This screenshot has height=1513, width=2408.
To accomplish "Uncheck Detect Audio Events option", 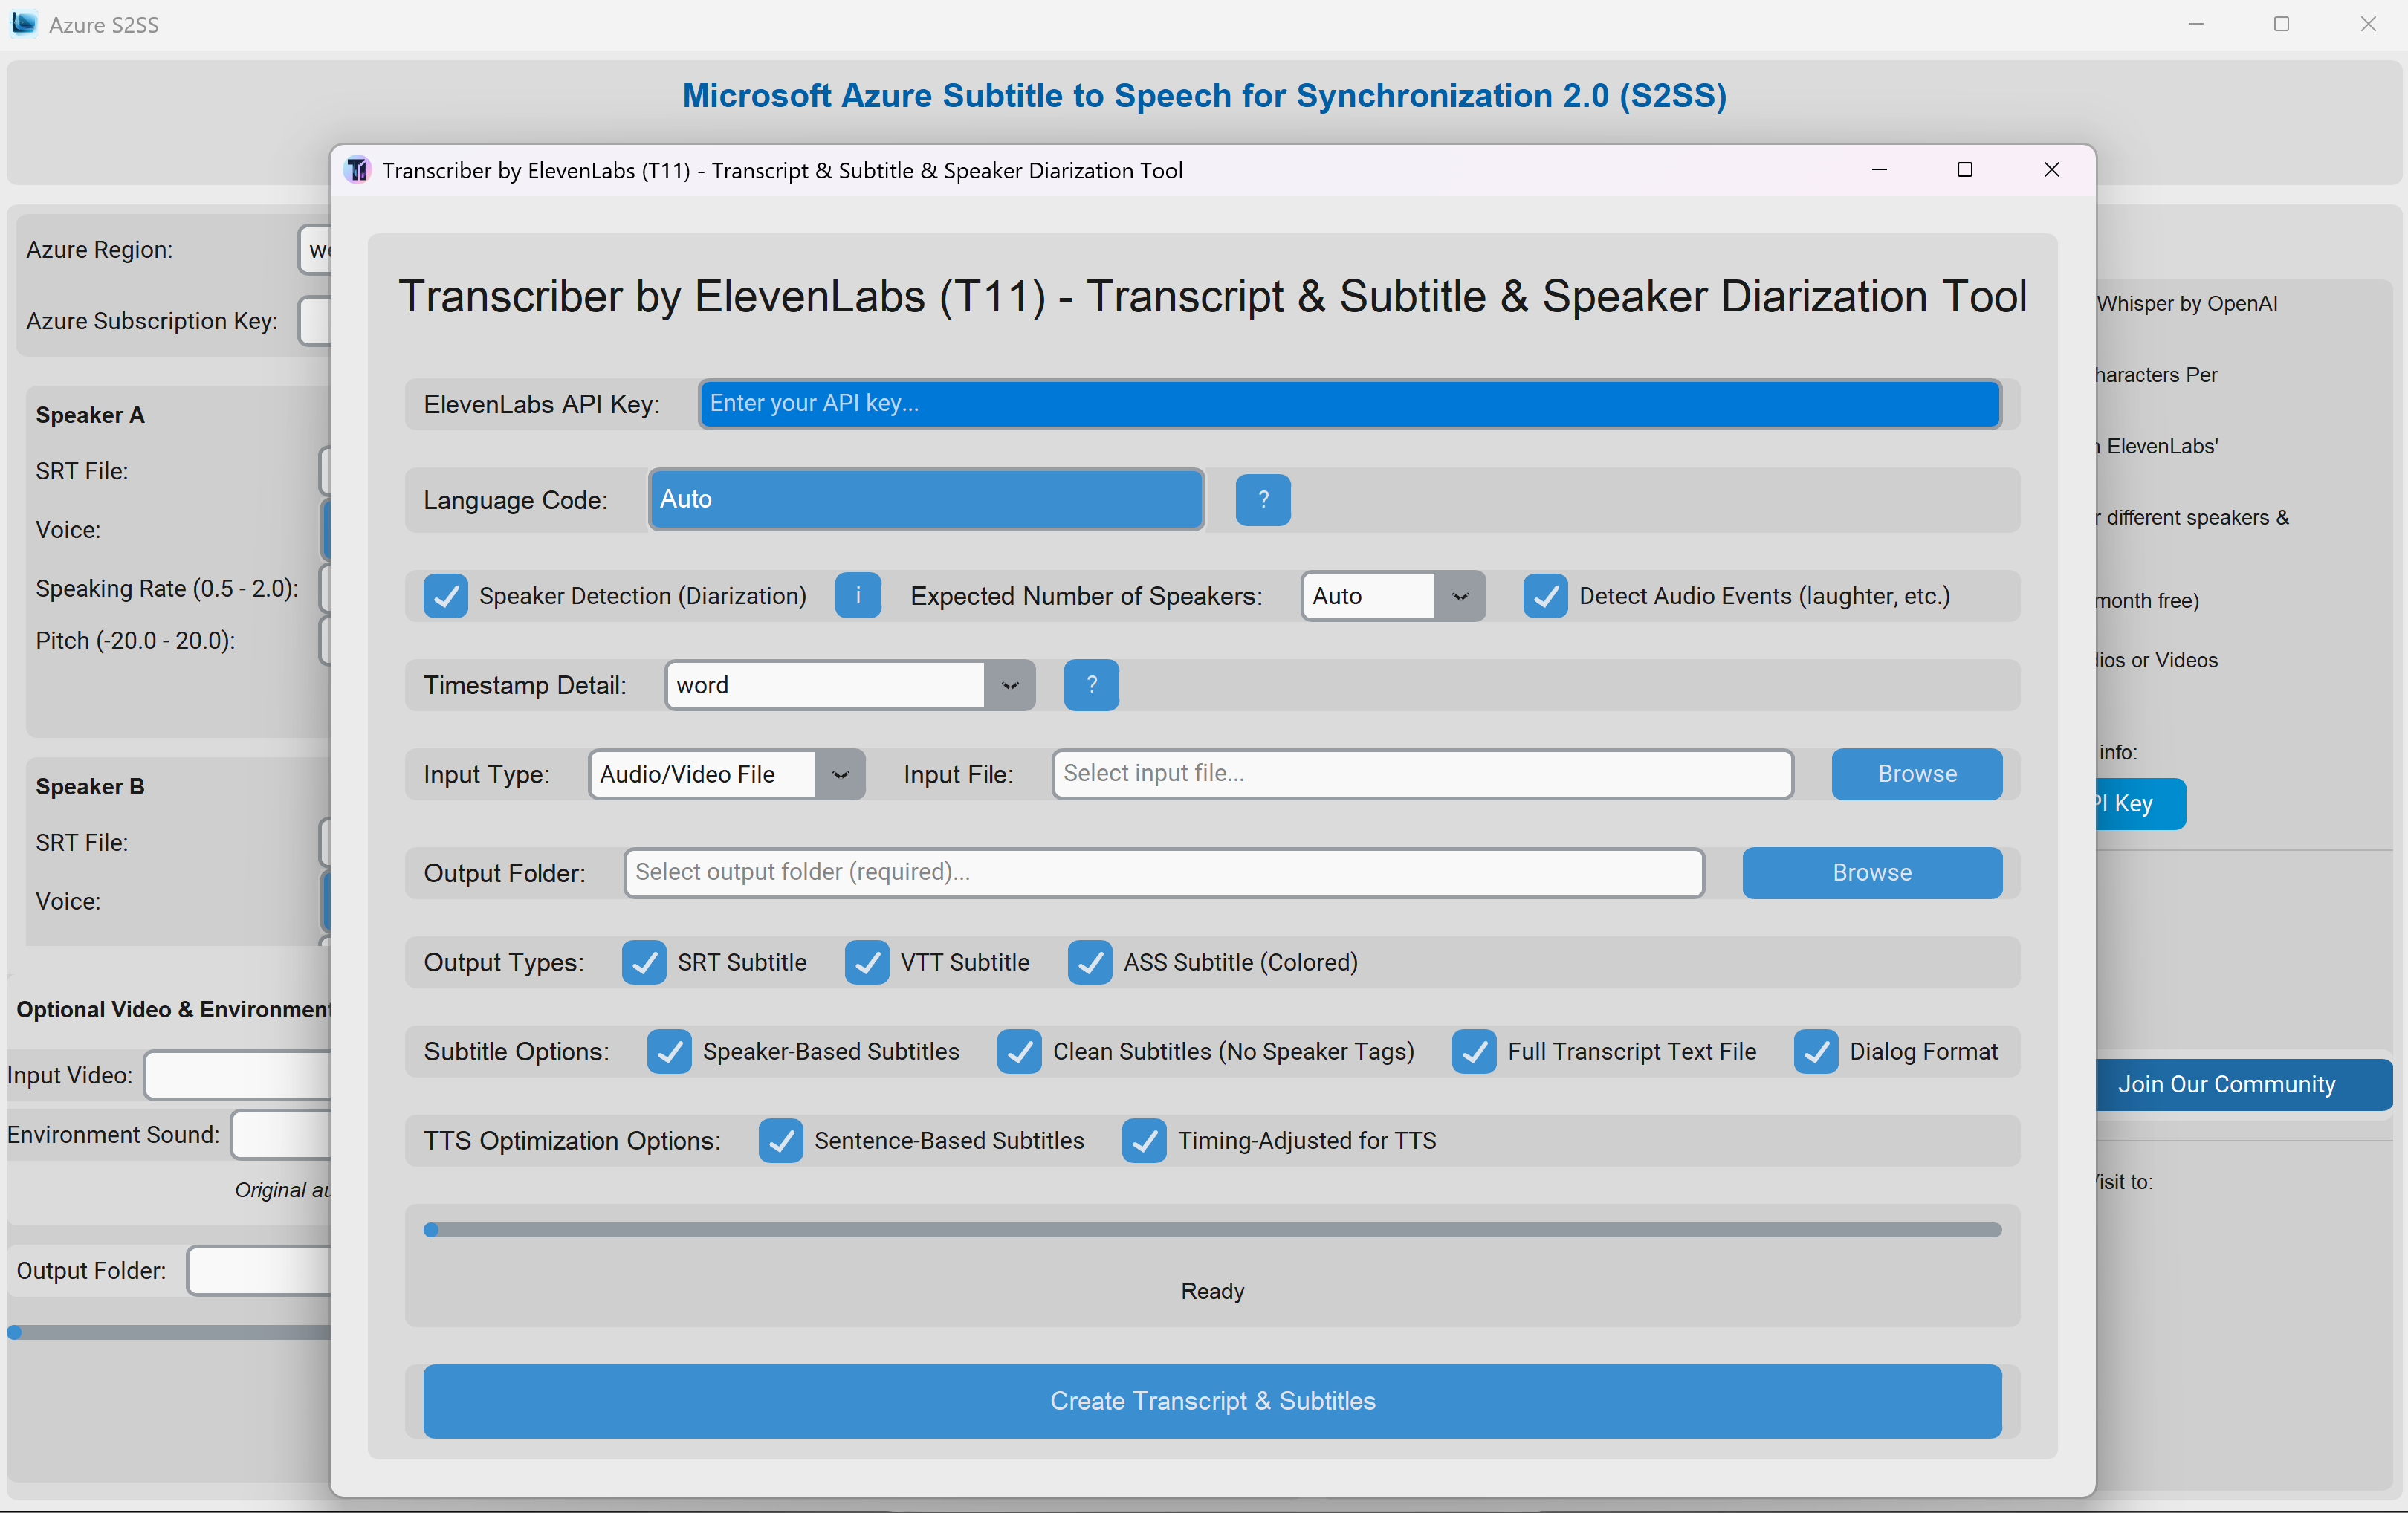I will pyautogui.click(x=1544, y=596).
